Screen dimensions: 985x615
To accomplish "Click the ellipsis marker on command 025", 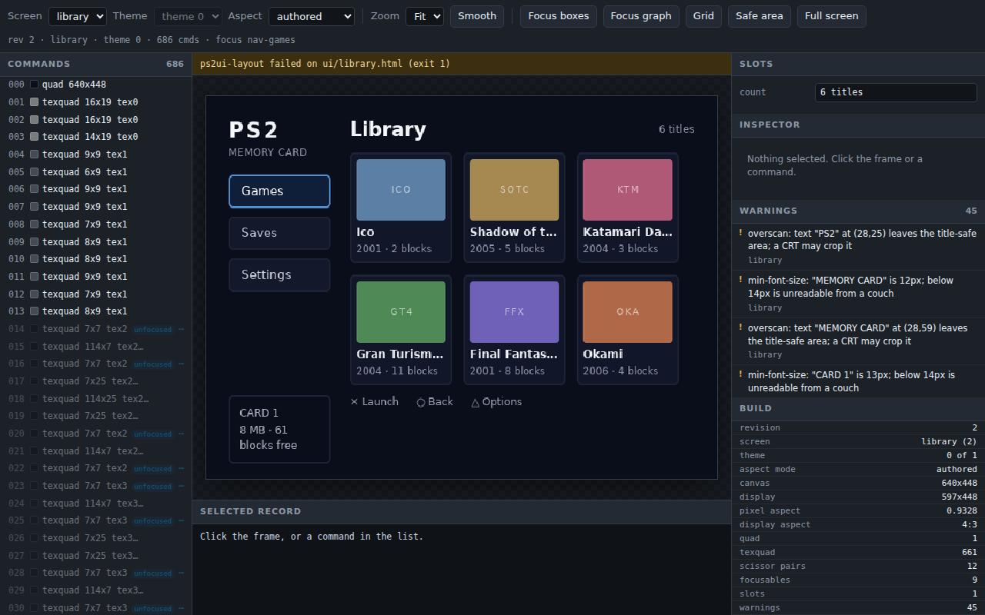I will click(x=182, y=520).
